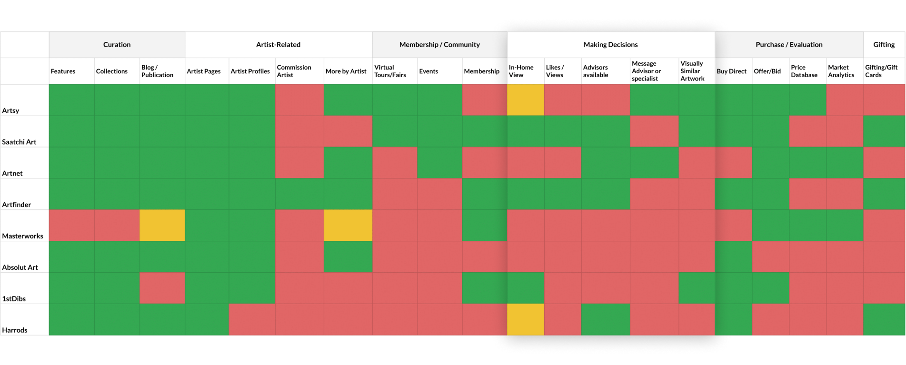Select the Blog / Publication column header
The image size is (906, 365).
[162, 71]
